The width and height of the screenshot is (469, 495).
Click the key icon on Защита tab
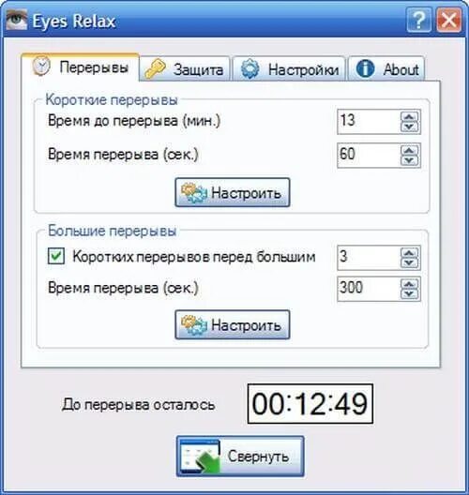coord(155,68)
